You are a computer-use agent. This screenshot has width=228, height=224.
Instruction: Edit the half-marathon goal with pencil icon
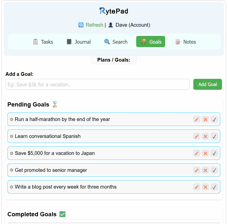[197, 119]
